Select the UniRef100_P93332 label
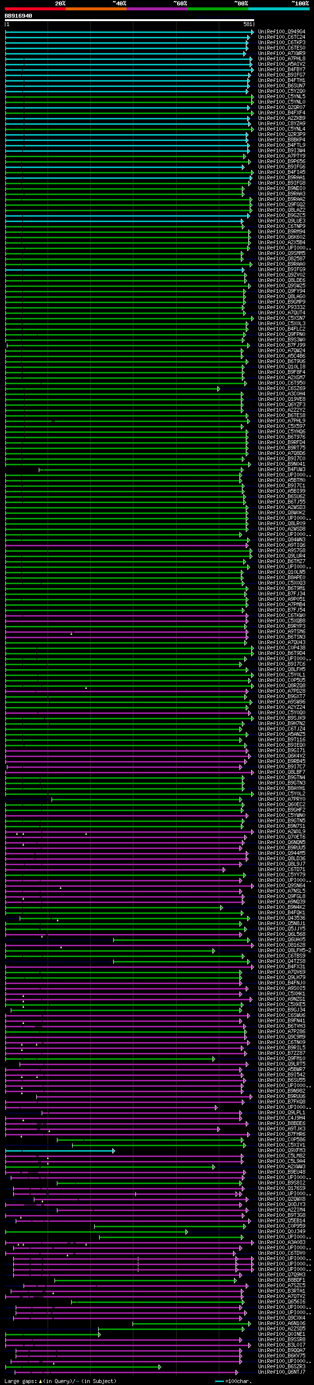Image resolution: width=314 pixels, height=1385 pixels. tap(282, 308)
